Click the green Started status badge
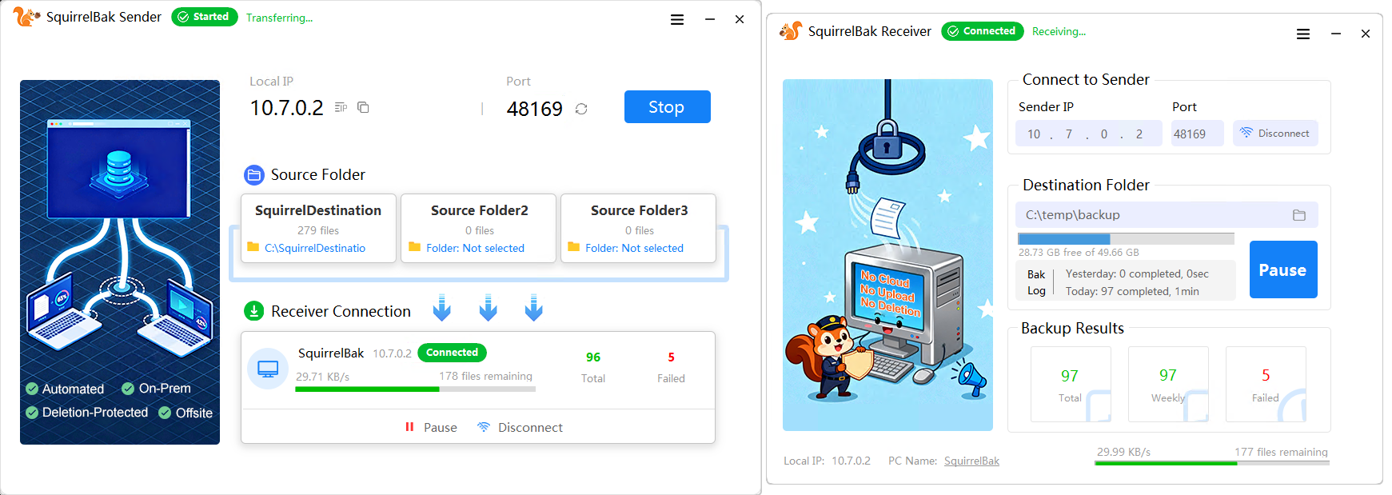 (205, 17)
